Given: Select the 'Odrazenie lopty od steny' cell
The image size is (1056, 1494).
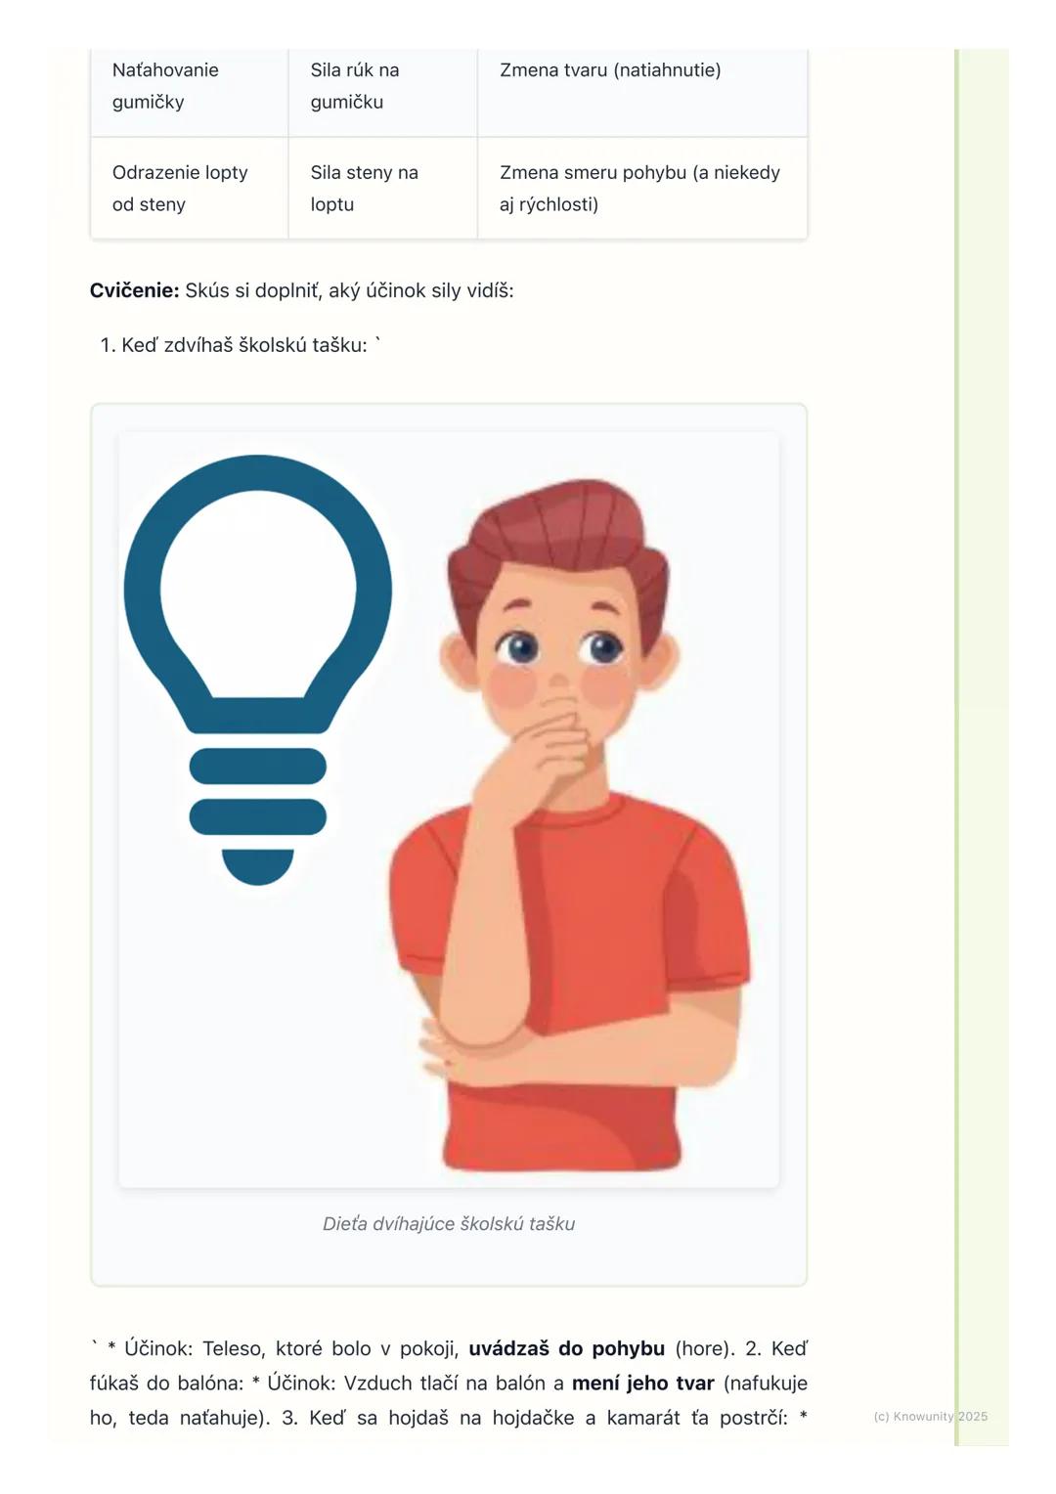Looking at the screenshot, I should pyautogui.click(x=190, y=188).
